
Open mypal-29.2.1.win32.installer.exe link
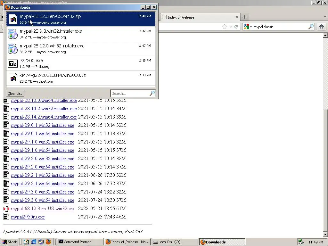43,175
